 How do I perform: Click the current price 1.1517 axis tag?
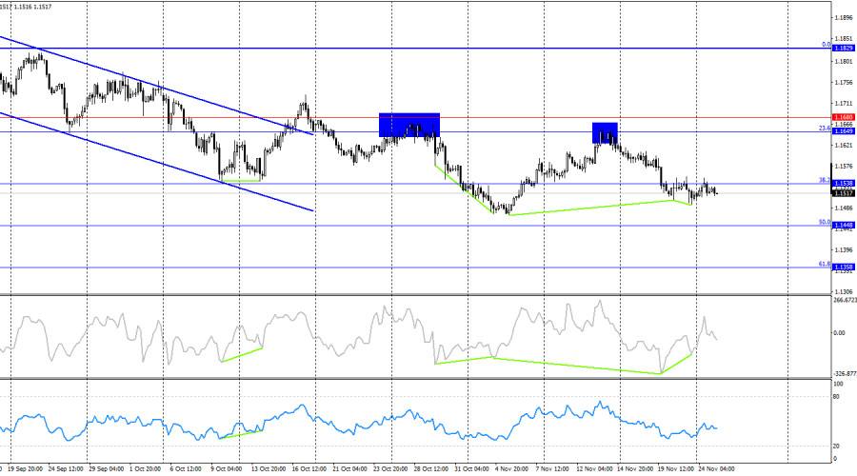[x=842, y=193]
